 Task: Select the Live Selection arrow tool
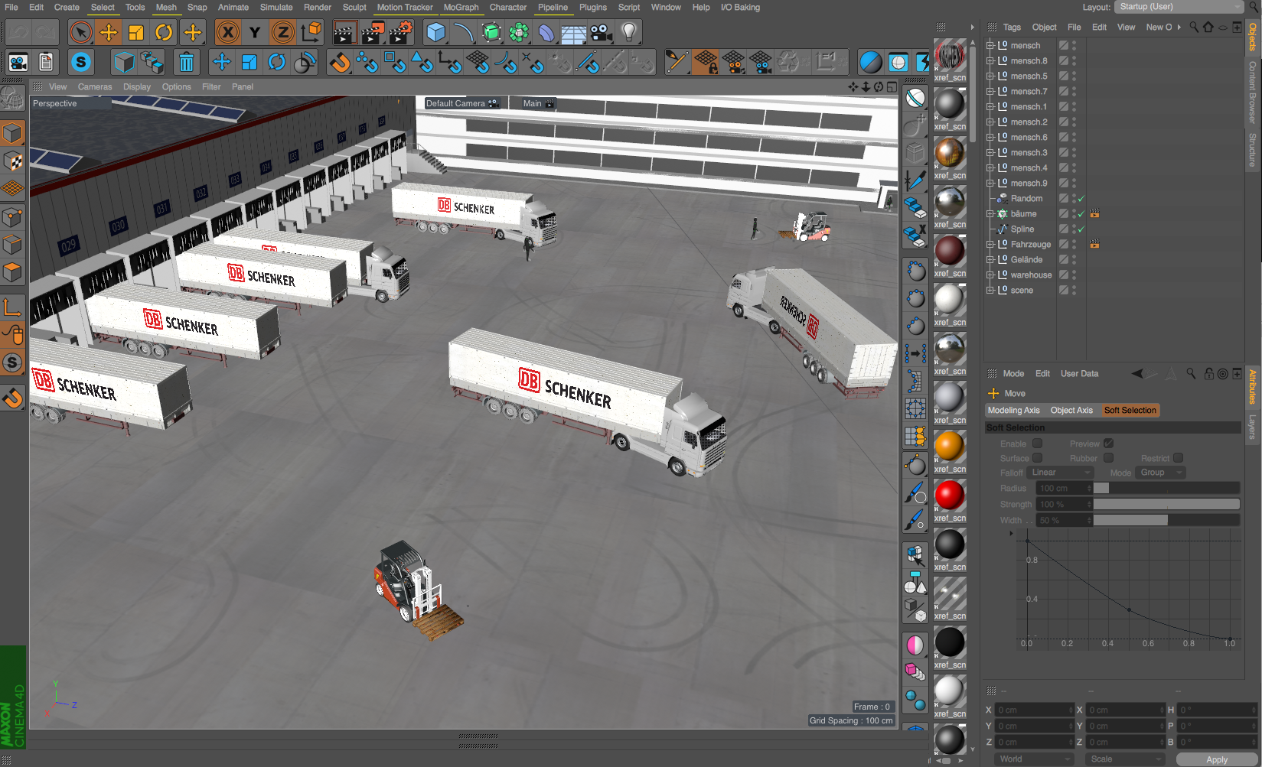[80, 32]
